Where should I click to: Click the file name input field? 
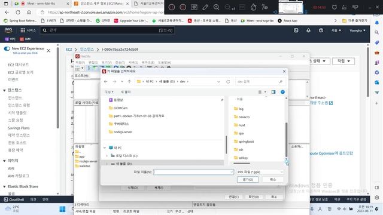pyautogui.click(x=193, y=172)
